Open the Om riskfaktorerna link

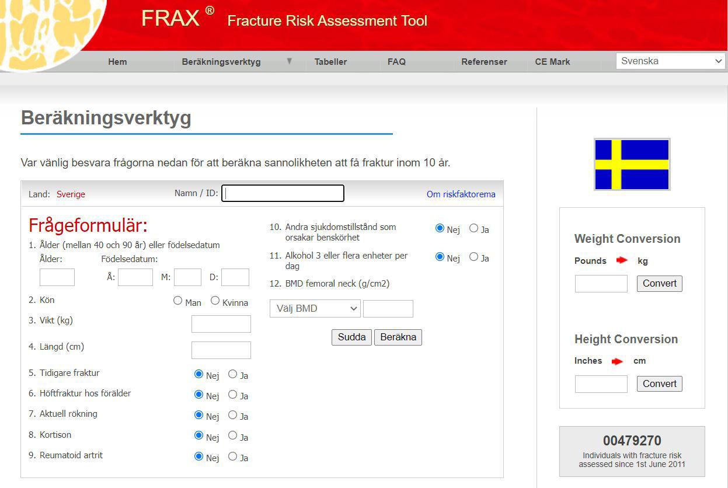click(x=461, y=194)
